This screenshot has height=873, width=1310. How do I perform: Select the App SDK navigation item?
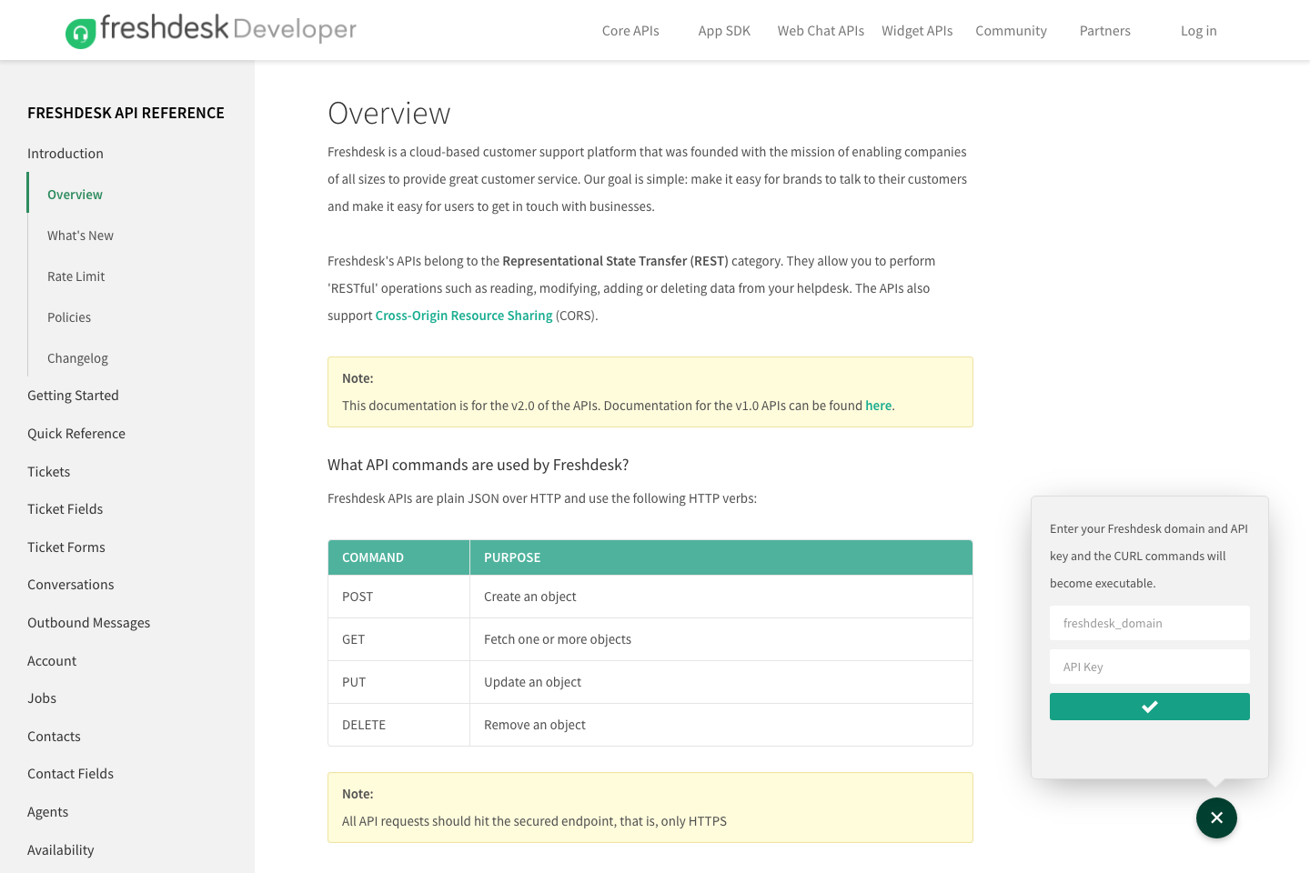pos(723,30)
